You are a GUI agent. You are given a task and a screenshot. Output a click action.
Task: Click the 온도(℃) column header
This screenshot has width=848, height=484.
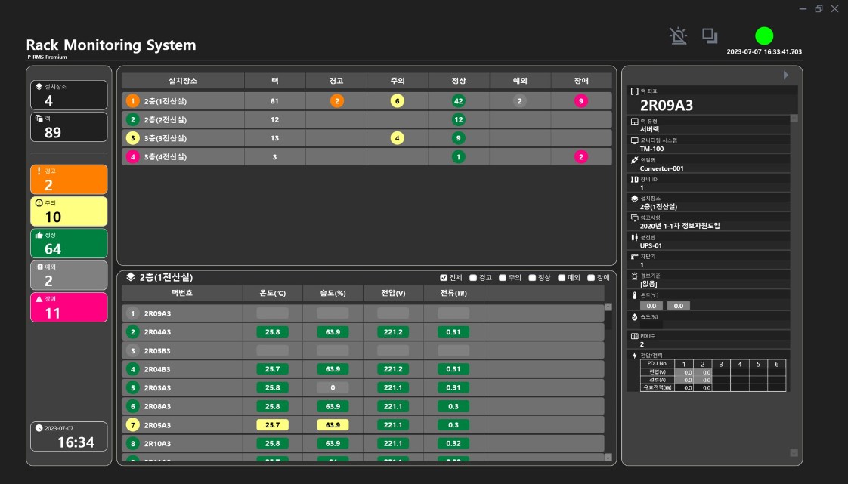point(273,293)
